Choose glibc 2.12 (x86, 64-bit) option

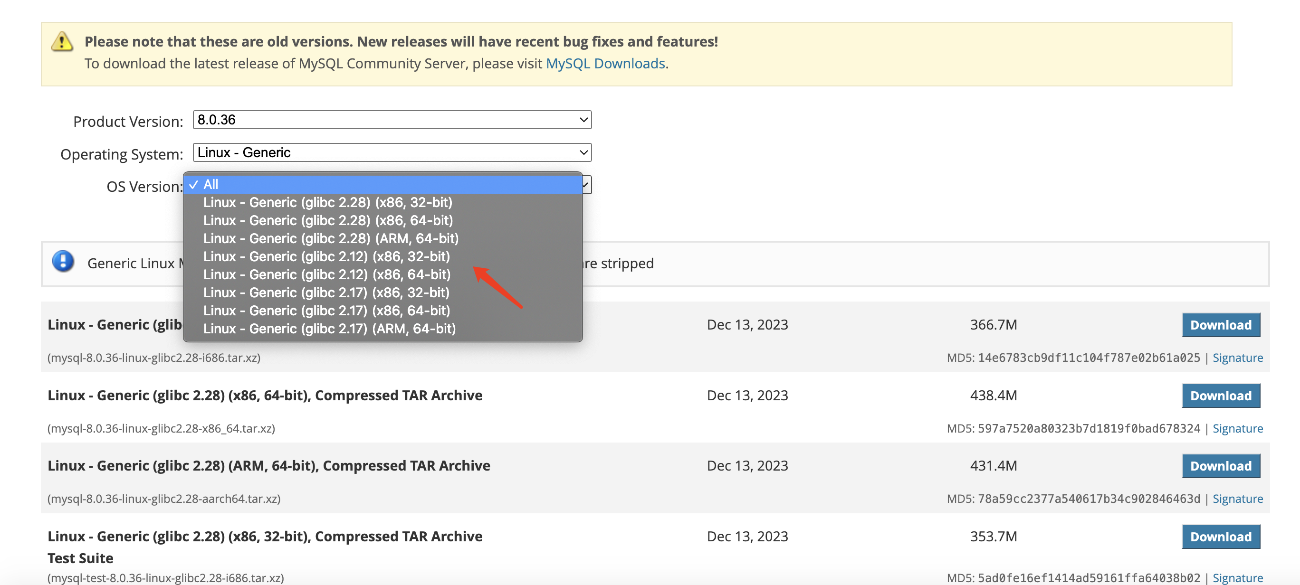click(383, 274)
